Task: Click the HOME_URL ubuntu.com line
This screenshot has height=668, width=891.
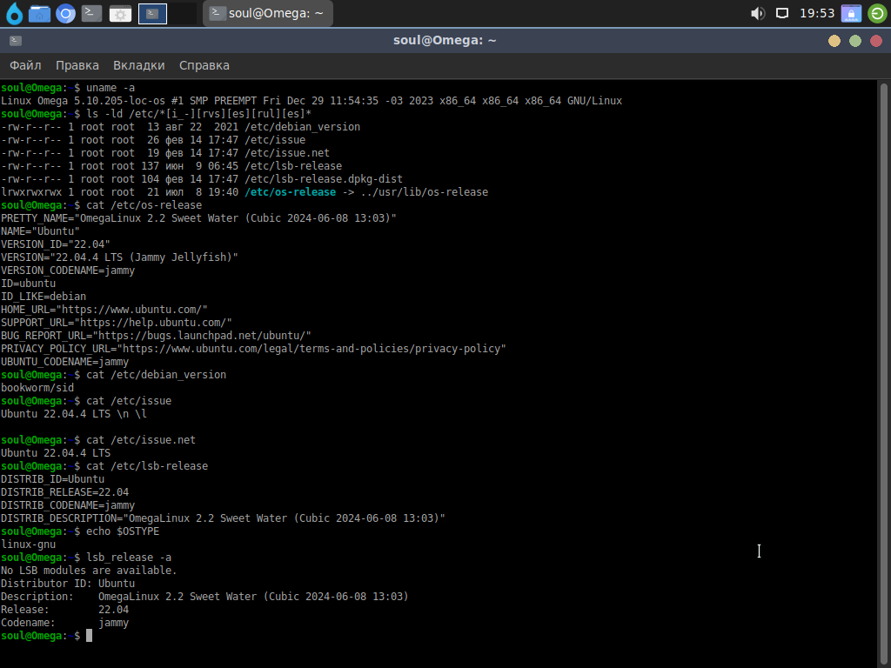Action: pos(104,311)
